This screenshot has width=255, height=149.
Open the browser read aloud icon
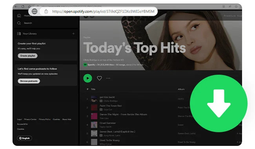pos(230,7)
